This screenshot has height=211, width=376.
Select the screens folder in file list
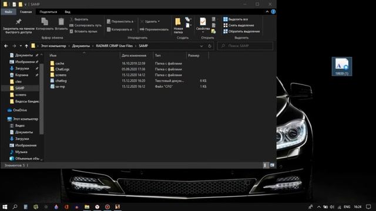pos(61,75)
